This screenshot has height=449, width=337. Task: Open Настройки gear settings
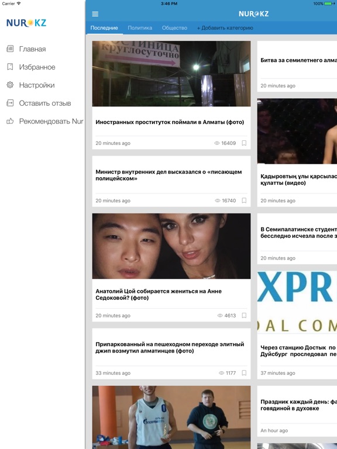(30, 85)
